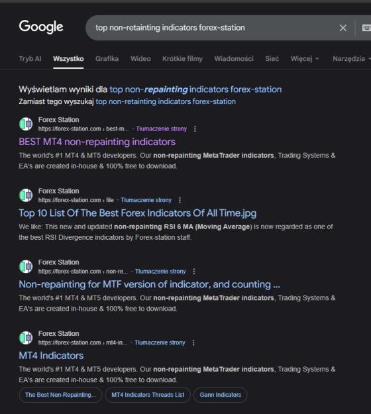This screenshot has width=371, height=414.
Task: Clear the search query with the X icon
Action: pyautogui.click(x=343, y=28)
